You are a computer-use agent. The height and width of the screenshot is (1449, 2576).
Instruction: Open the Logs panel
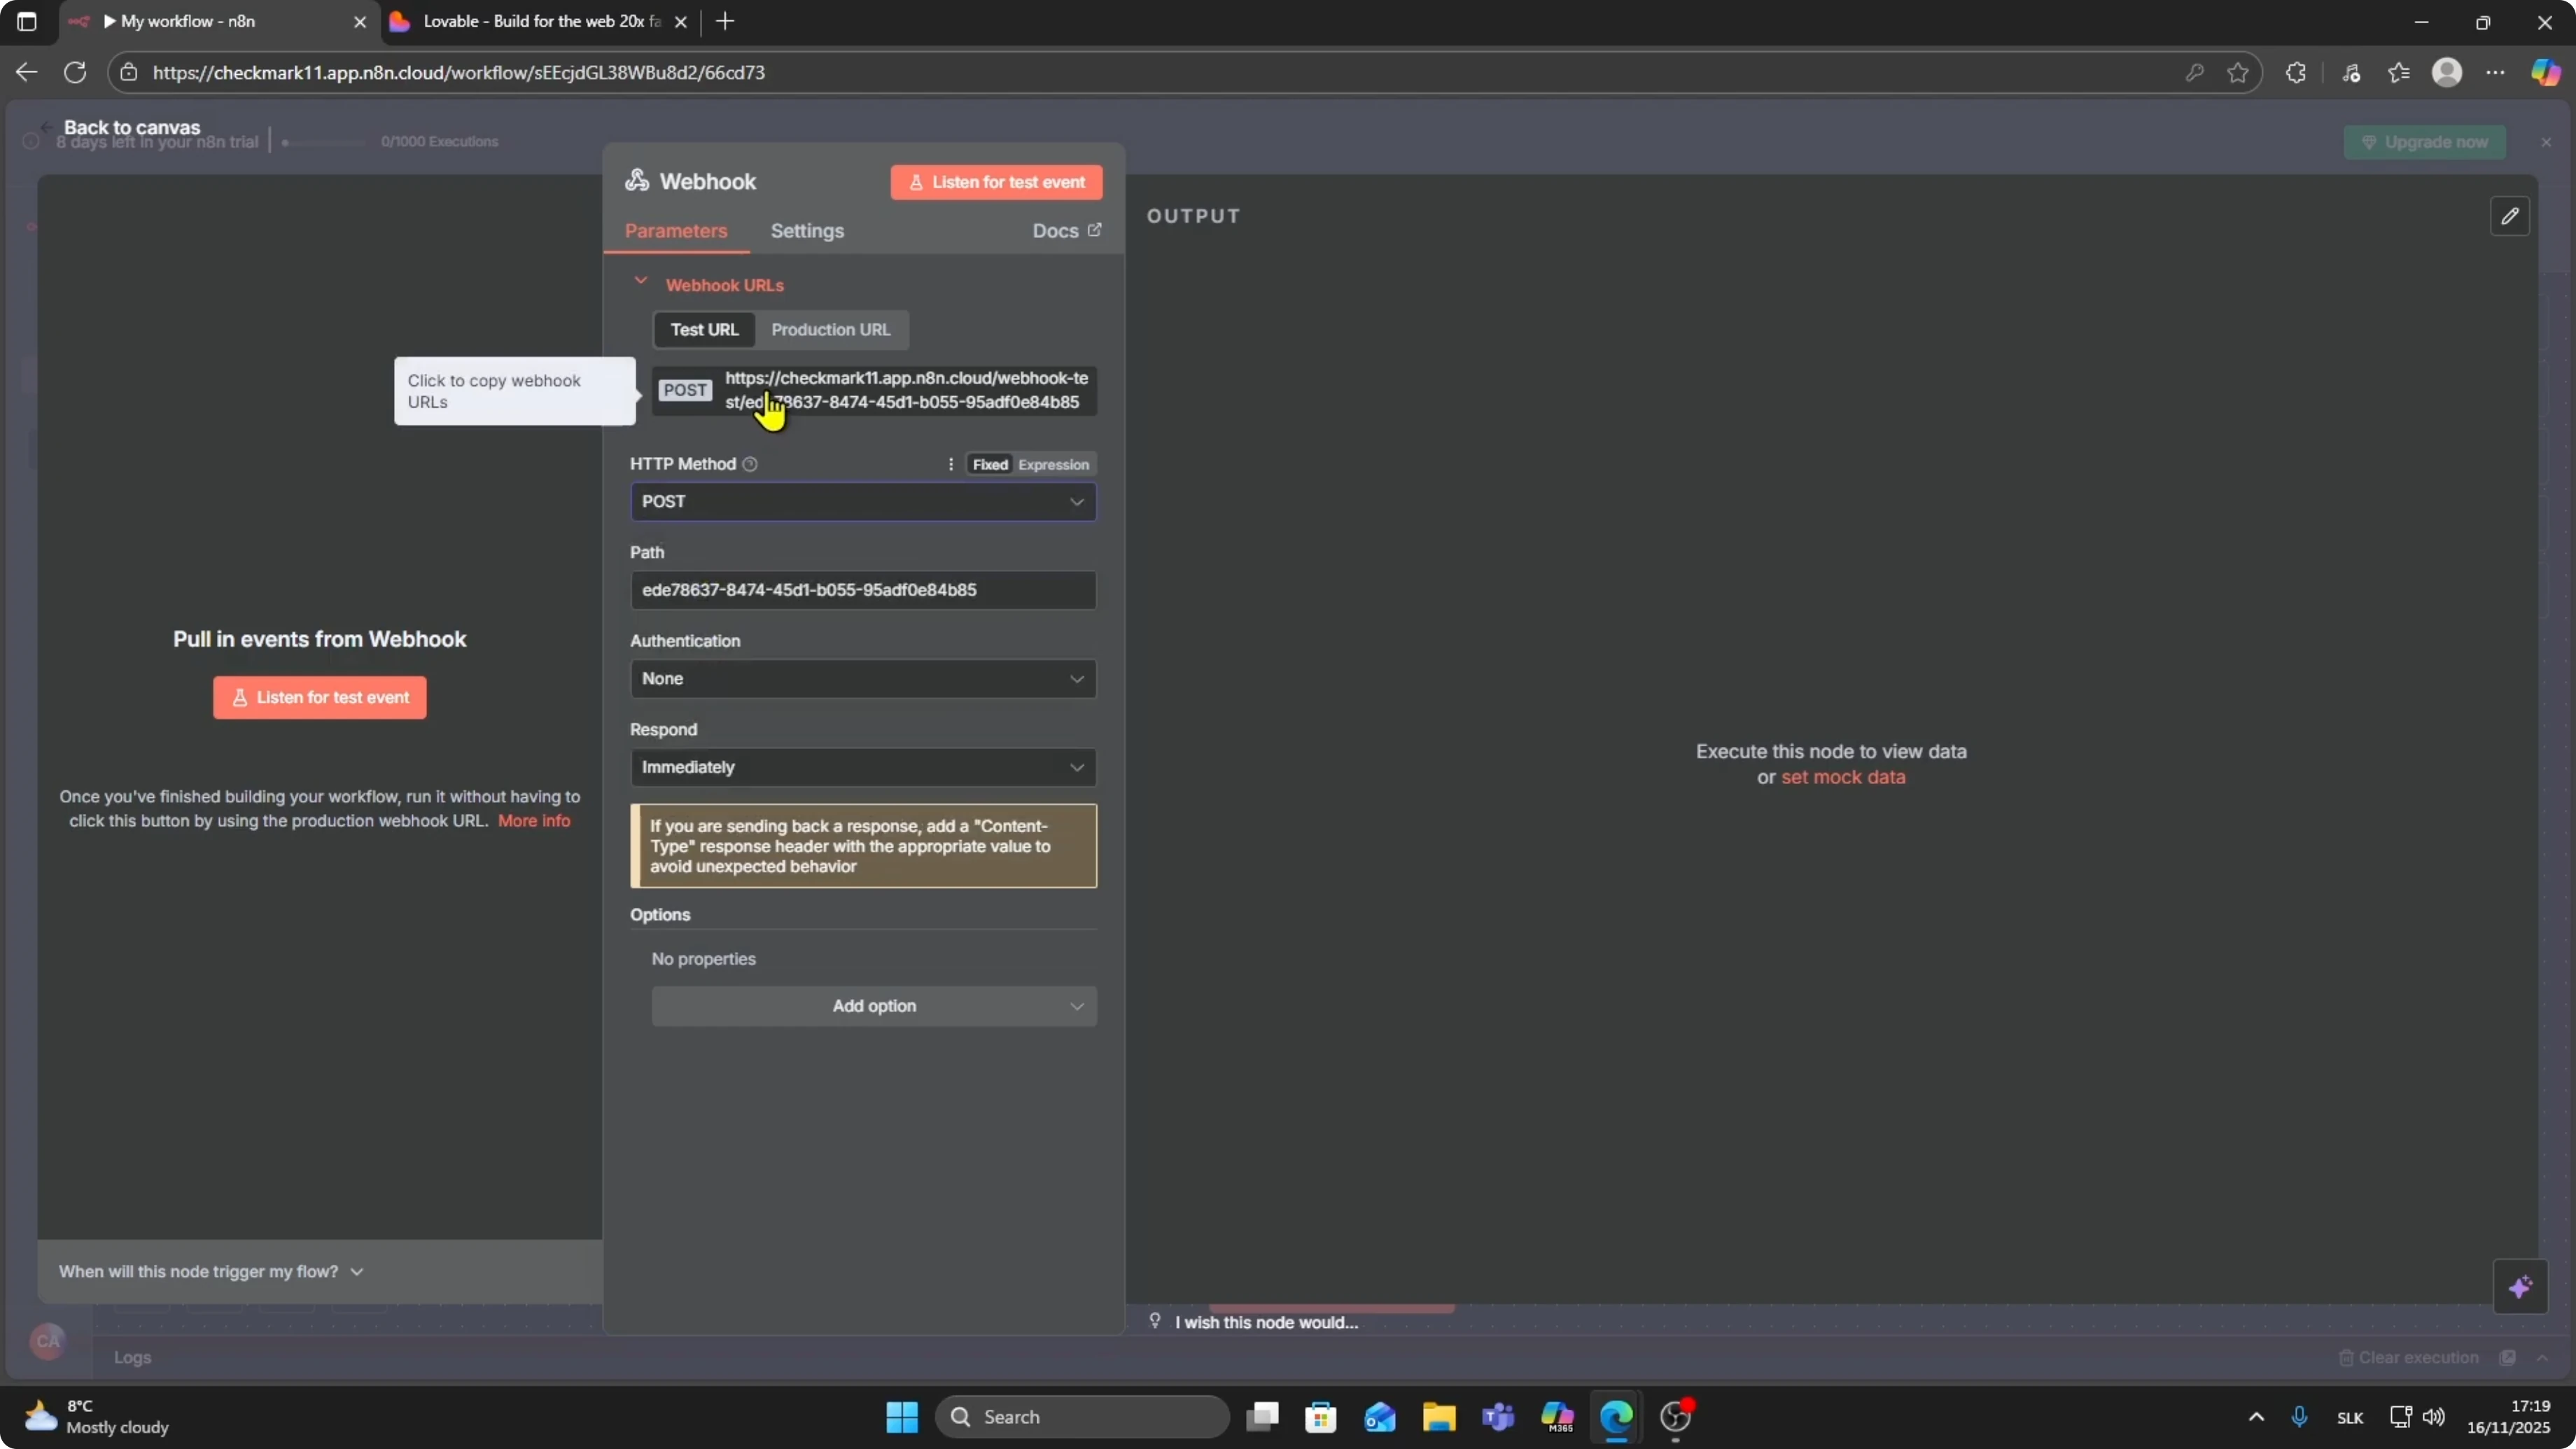coord(132,1357)
